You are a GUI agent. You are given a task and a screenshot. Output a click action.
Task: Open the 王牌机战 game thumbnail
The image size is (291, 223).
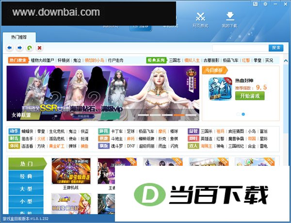tap(71, 171)
